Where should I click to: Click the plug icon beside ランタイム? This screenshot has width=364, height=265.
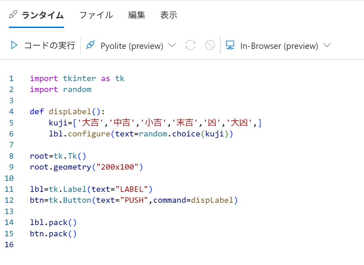click(13, 14)
